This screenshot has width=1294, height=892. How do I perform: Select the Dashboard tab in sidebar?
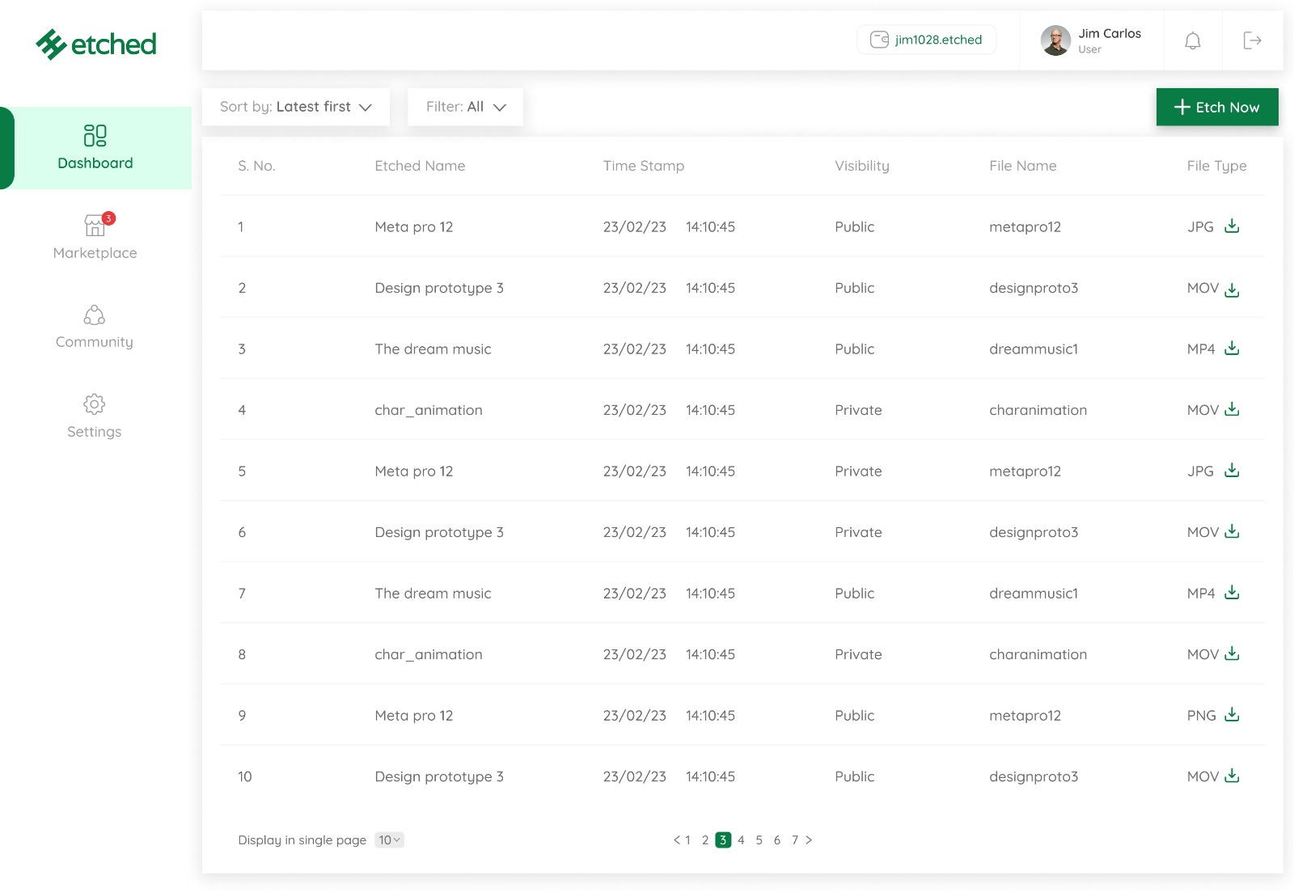point(95,148)
